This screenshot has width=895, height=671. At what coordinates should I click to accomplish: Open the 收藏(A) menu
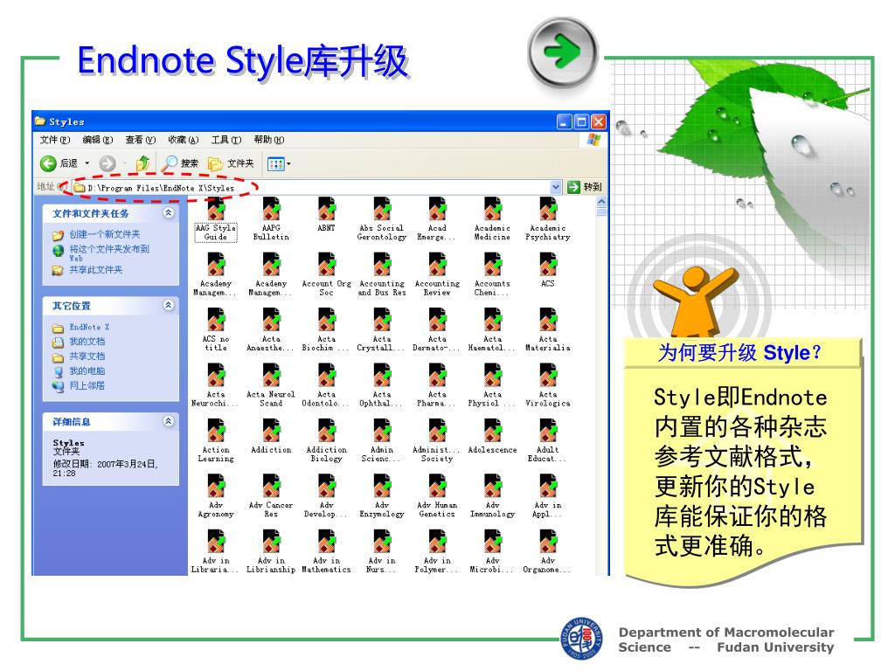[184, 140]
